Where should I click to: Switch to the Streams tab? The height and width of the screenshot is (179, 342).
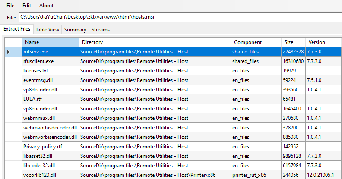click(100, 30)
